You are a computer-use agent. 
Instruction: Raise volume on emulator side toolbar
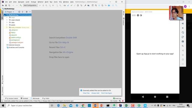click(x=183, y=23)
